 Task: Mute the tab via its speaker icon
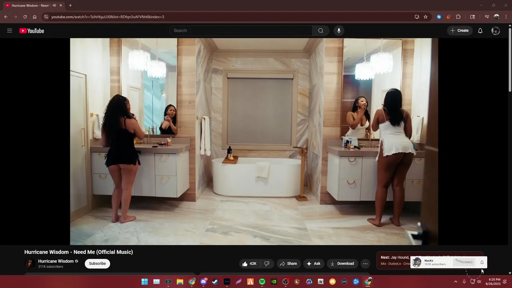[54, 6]
